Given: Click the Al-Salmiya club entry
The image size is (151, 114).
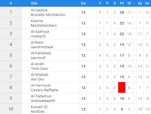Looking at the screenshot, I should pyautogui.click(x=40, y=32).
